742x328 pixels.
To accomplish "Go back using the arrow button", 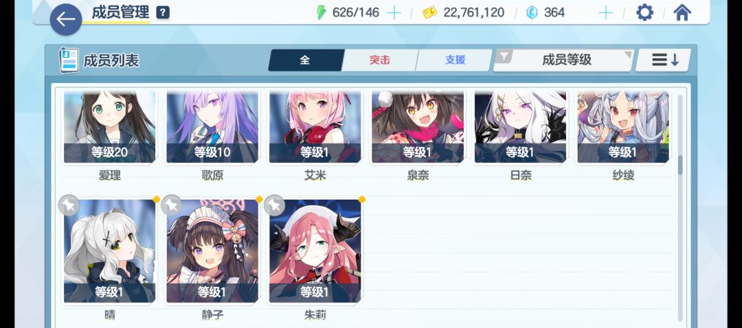I will [66, 19].
